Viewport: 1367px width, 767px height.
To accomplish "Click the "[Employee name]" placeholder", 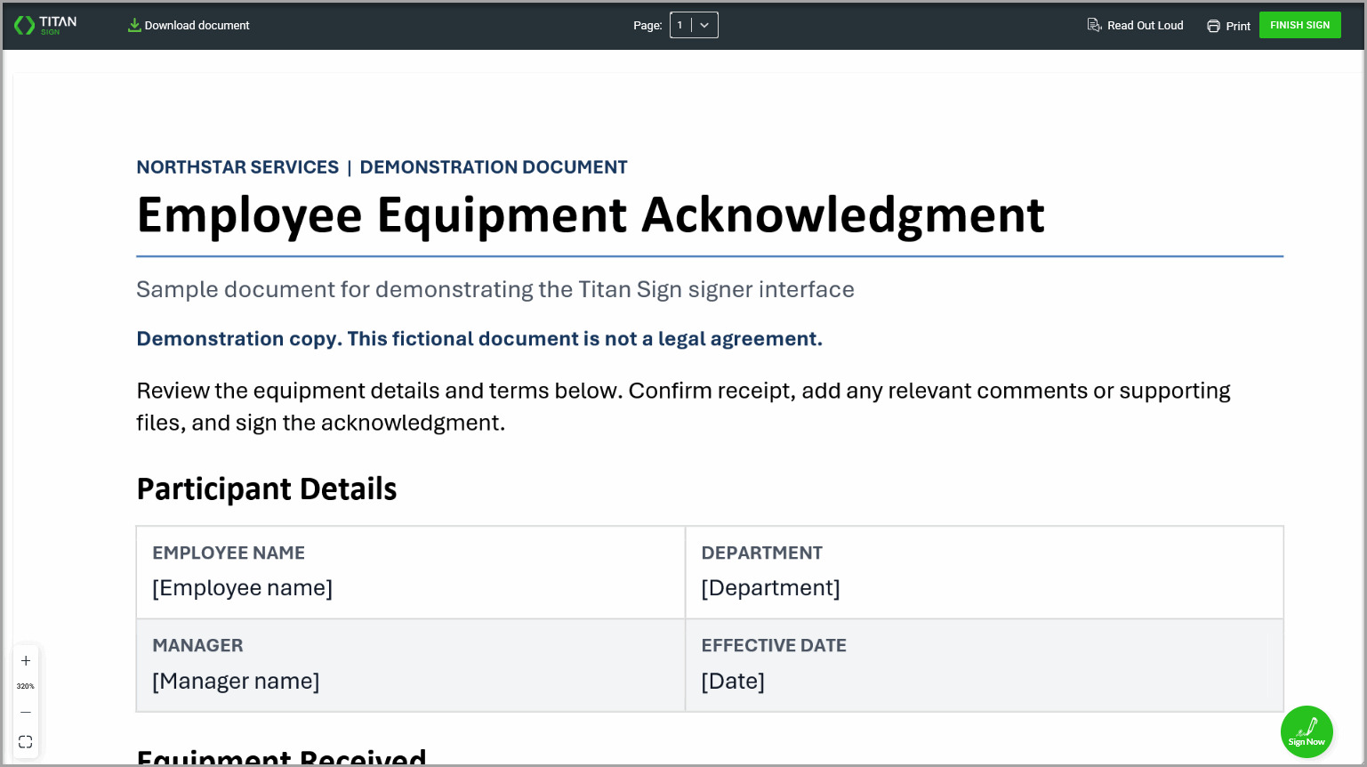I will pyautogui.click(x=242, y=588).
